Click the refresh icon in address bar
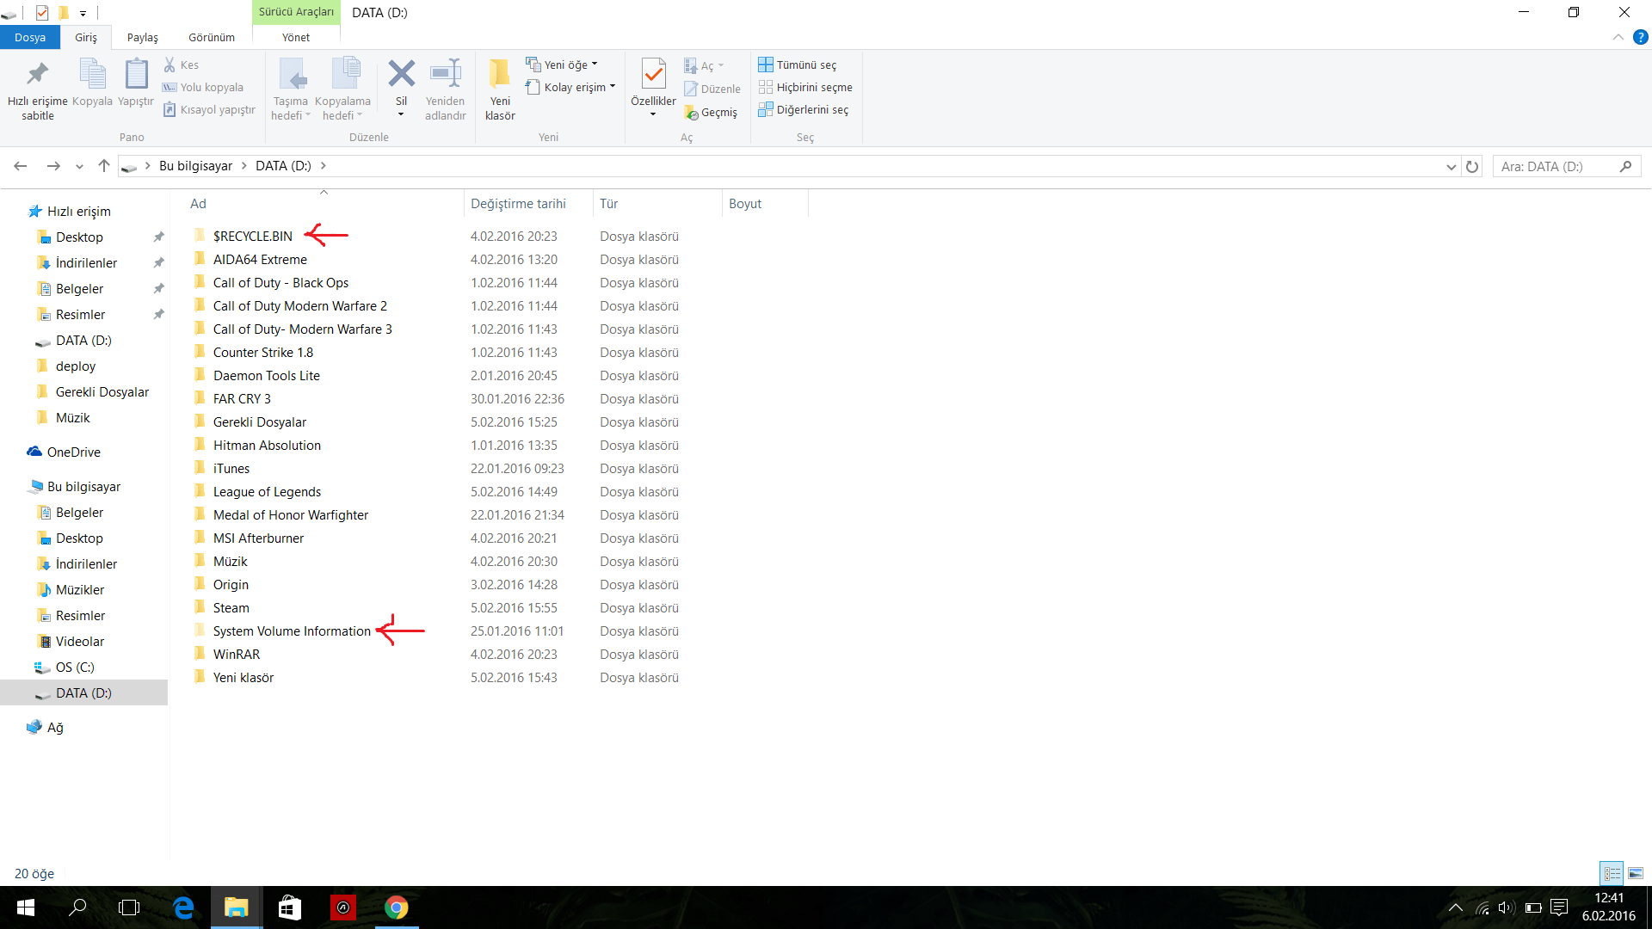Viewport: 1652px width, 929px height. pyautogui.click(x=1472, y=167)
